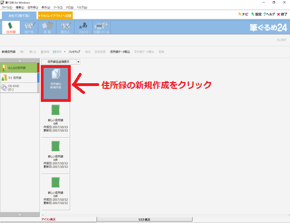Click the 開く toolbar button
Image resolution: width=290 pixels, height=223 pixels.
click(22, 52)
